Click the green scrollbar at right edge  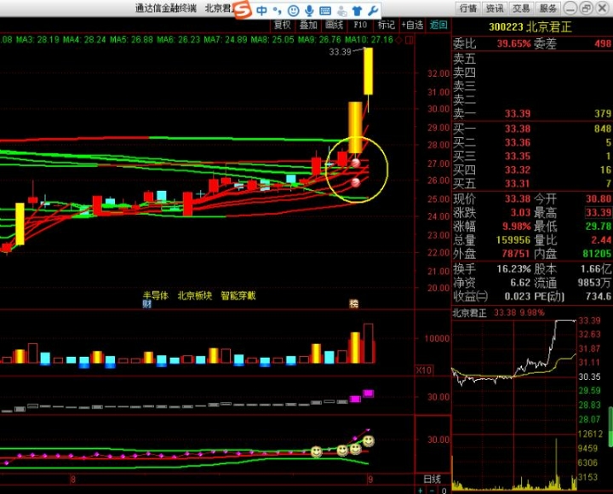pos(610,427)
